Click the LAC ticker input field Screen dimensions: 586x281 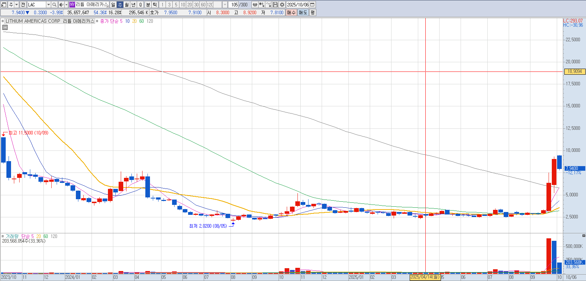pyautogui.click(x=36, y=5)
